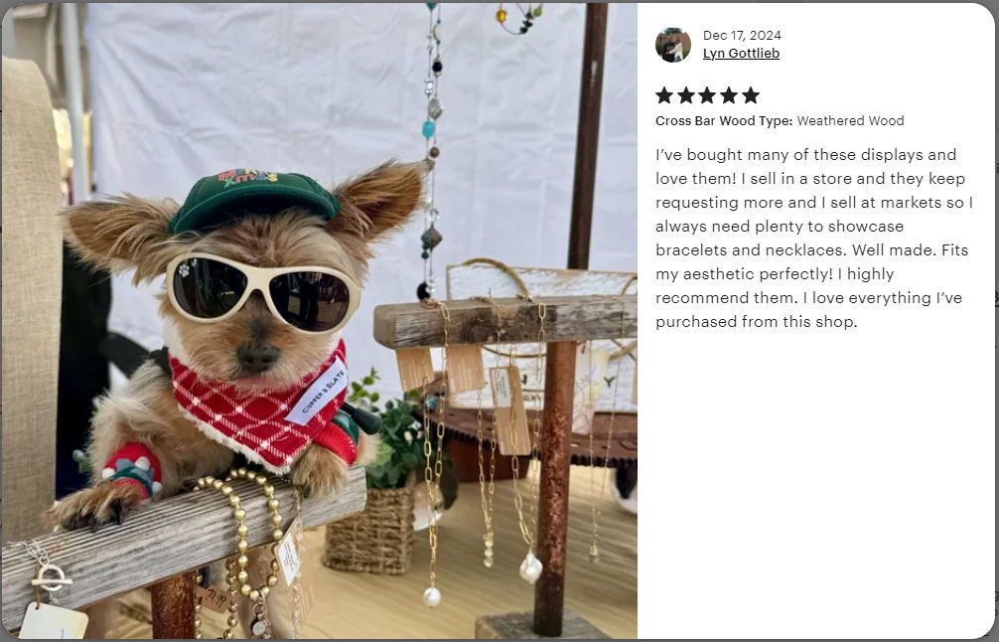Select the fourth rating star

[730, 95]
